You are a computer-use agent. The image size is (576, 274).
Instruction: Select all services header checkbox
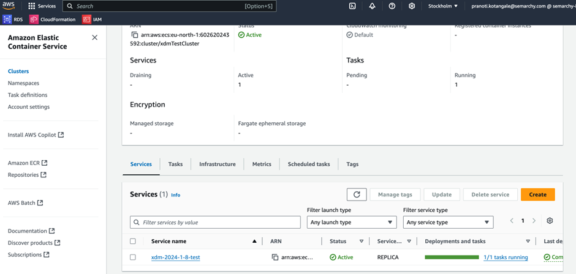point(133,242)
